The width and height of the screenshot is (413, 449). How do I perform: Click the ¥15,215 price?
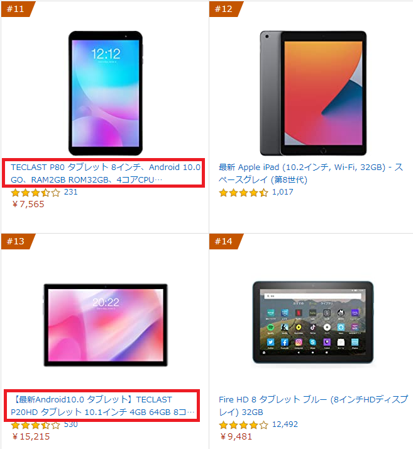click(31, 436)
